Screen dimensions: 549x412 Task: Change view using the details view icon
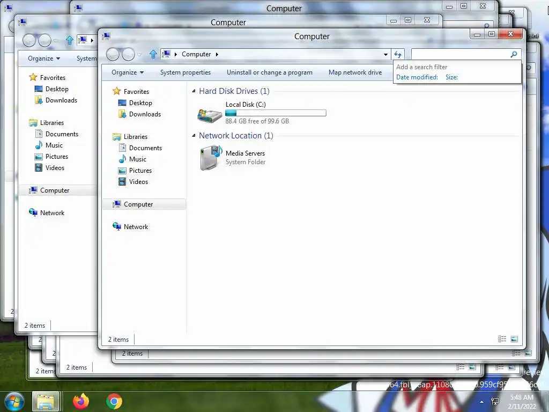pos(502,339)
